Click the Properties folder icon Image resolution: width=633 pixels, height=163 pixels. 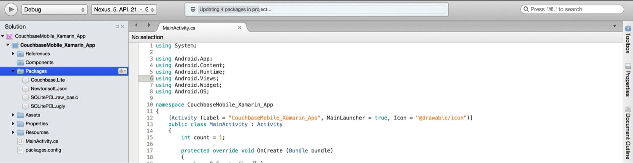click(20, 124)
